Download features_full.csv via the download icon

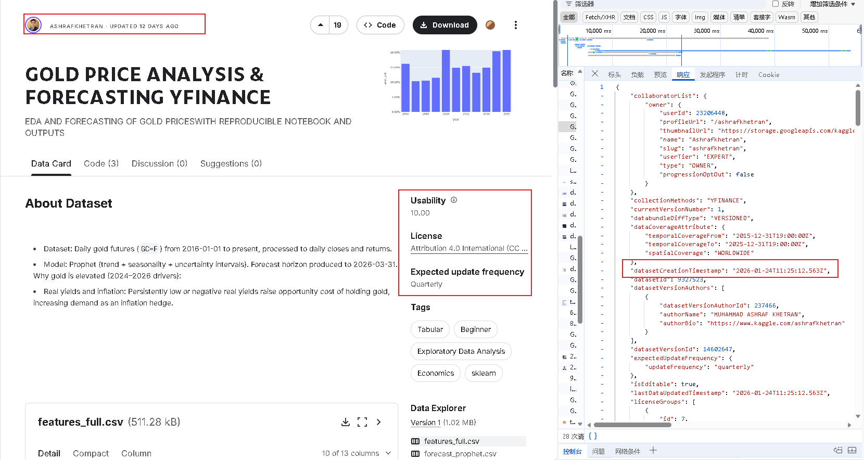[x=345, y=422]
